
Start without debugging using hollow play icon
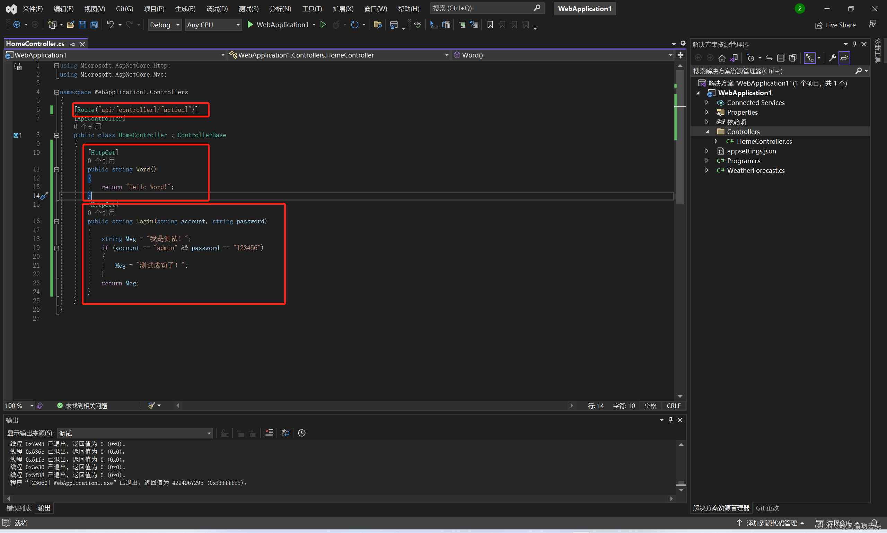coord(323,25)
